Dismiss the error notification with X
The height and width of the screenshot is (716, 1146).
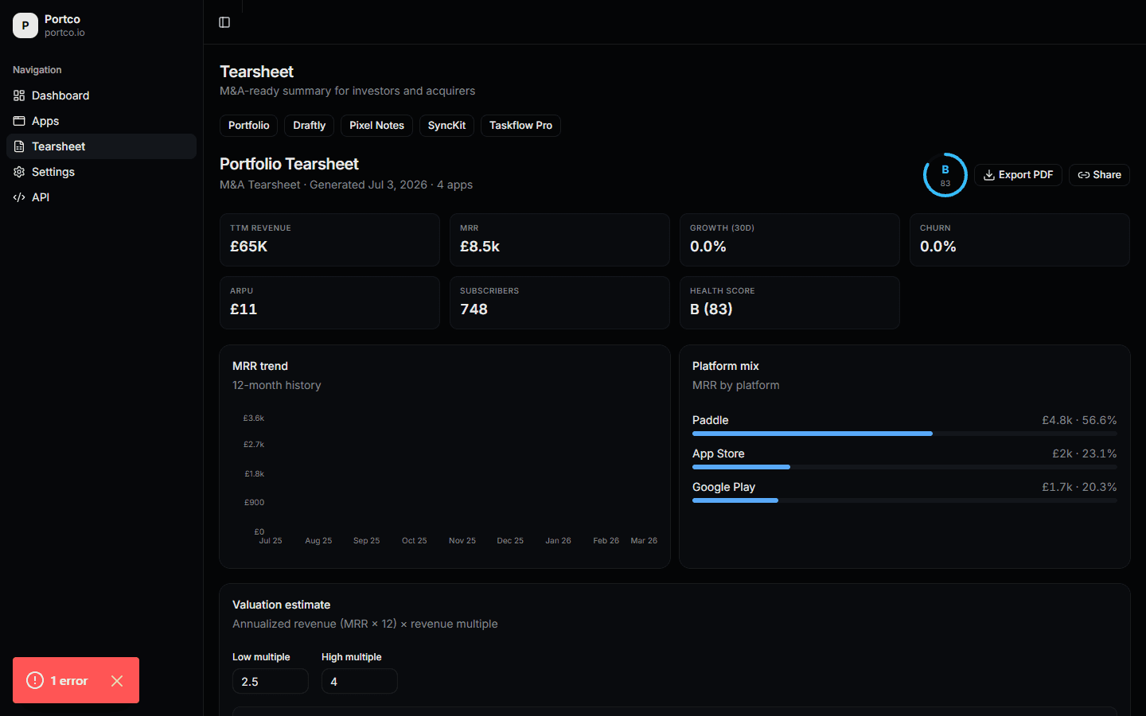tap(117, 681)
